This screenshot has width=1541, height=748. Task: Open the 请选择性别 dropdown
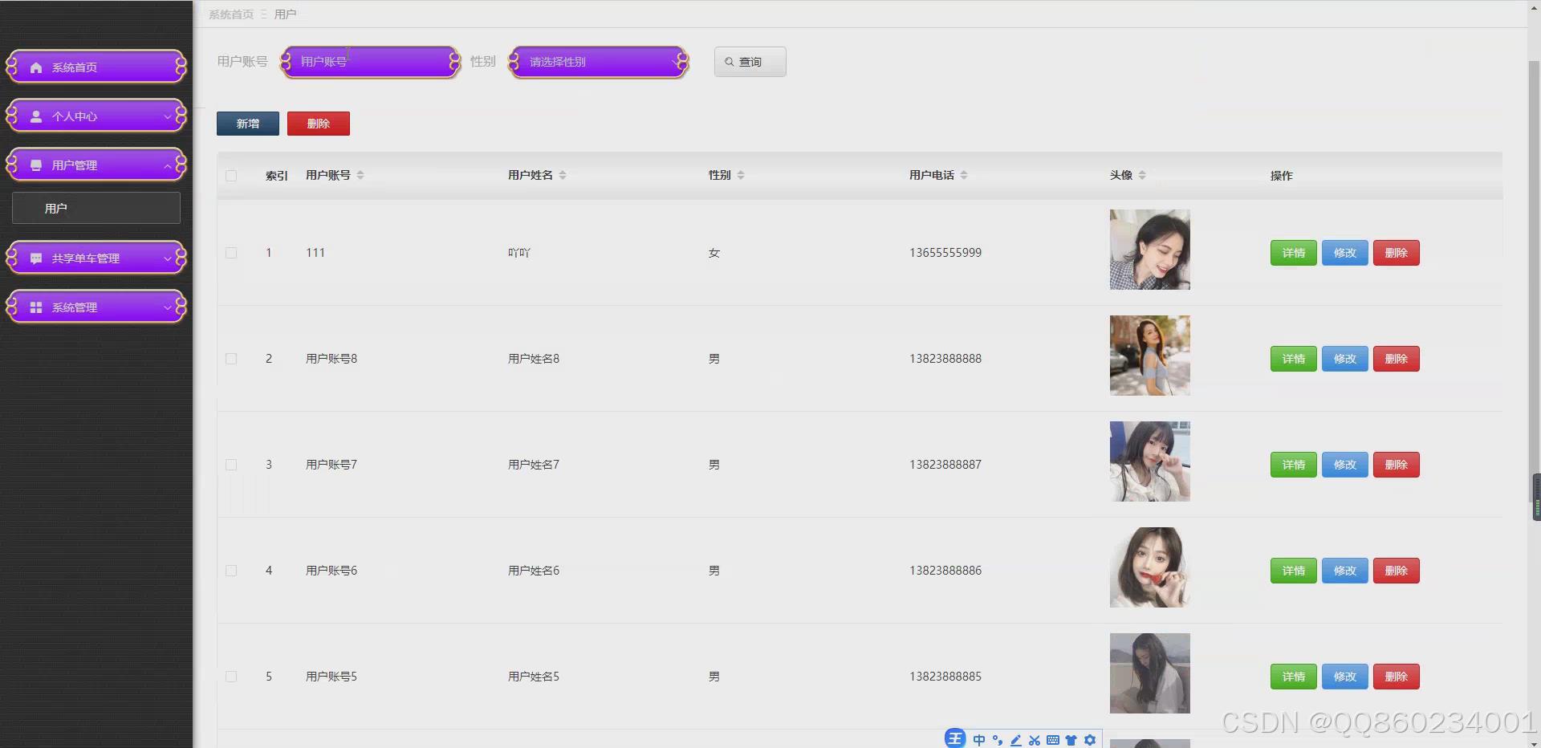point(599,62)
